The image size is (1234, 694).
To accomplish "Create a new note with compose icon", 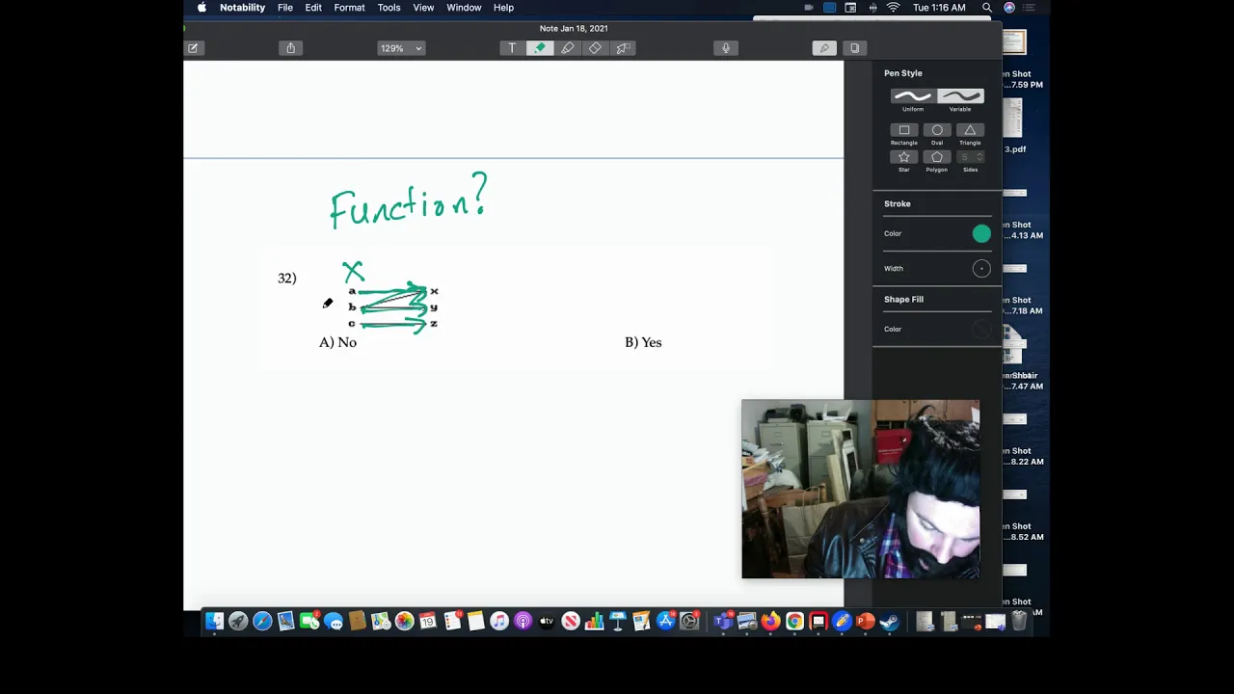I will click(x=193, y=48).
